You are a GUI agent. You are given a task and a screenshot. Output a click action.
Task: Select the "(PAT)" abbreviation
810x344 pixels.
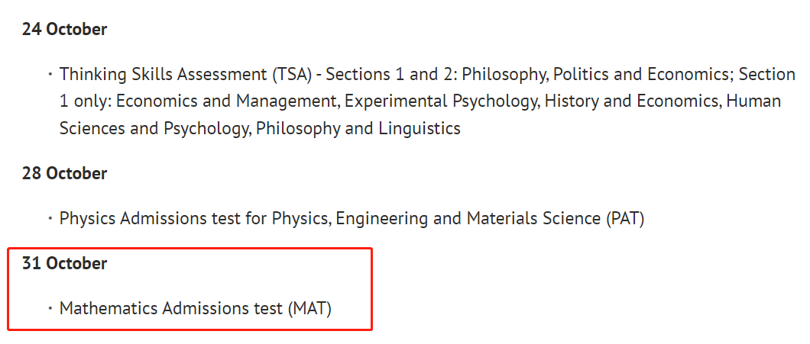[625, 219]
